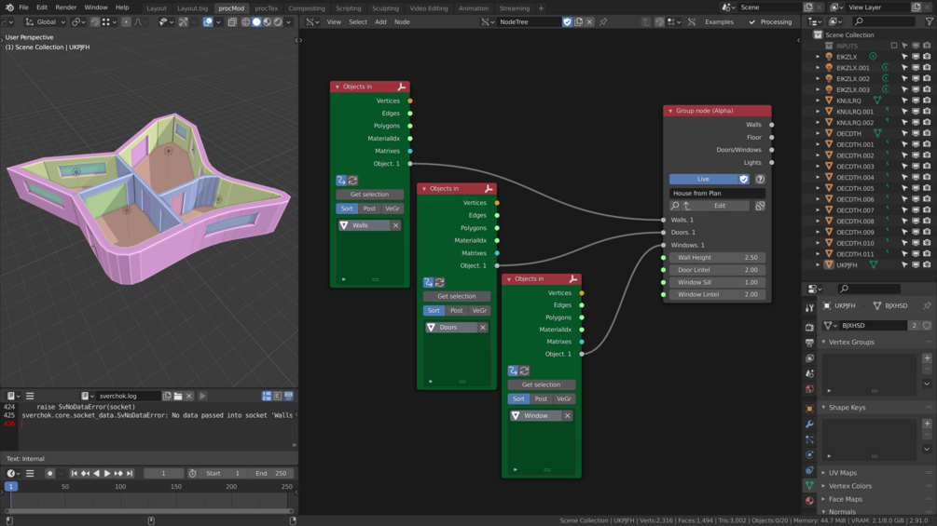Open the node editor Add menu

tap(380, 22)
